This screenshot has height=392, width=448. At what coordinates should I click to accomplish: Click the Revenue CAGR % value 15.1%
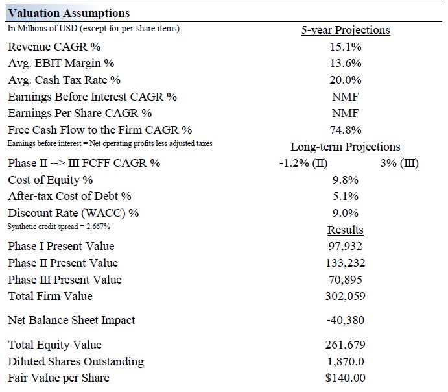pos(345,47)
